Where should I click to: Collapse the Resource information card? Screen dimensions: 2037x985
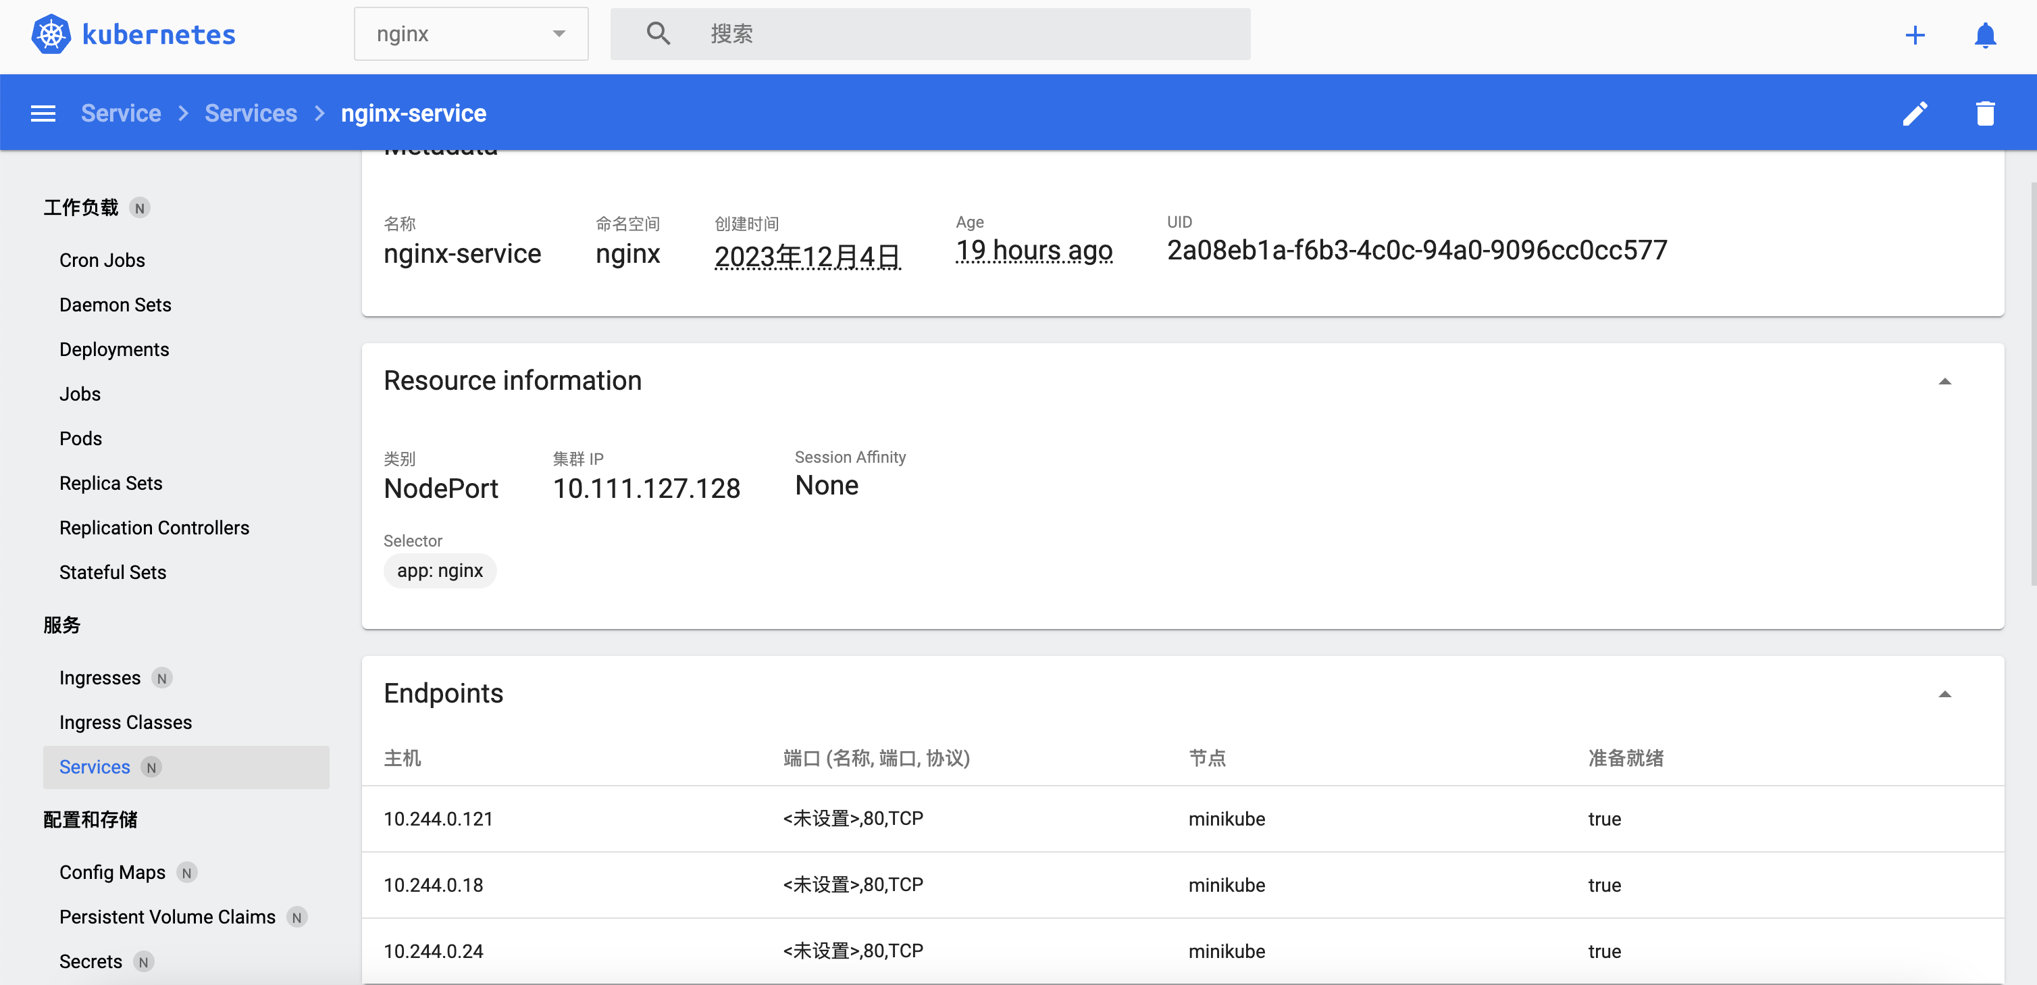[x=1944, y=381]
